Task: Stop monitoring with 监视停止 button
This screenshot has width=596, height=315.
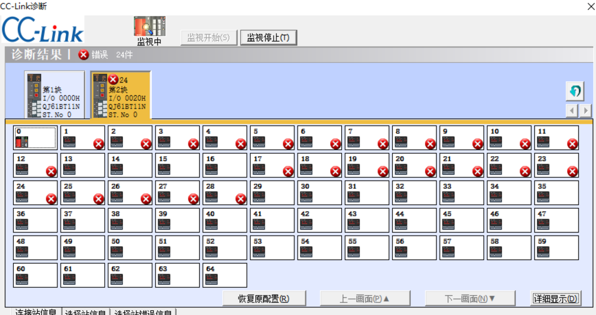Action: (x=268, y=38)
